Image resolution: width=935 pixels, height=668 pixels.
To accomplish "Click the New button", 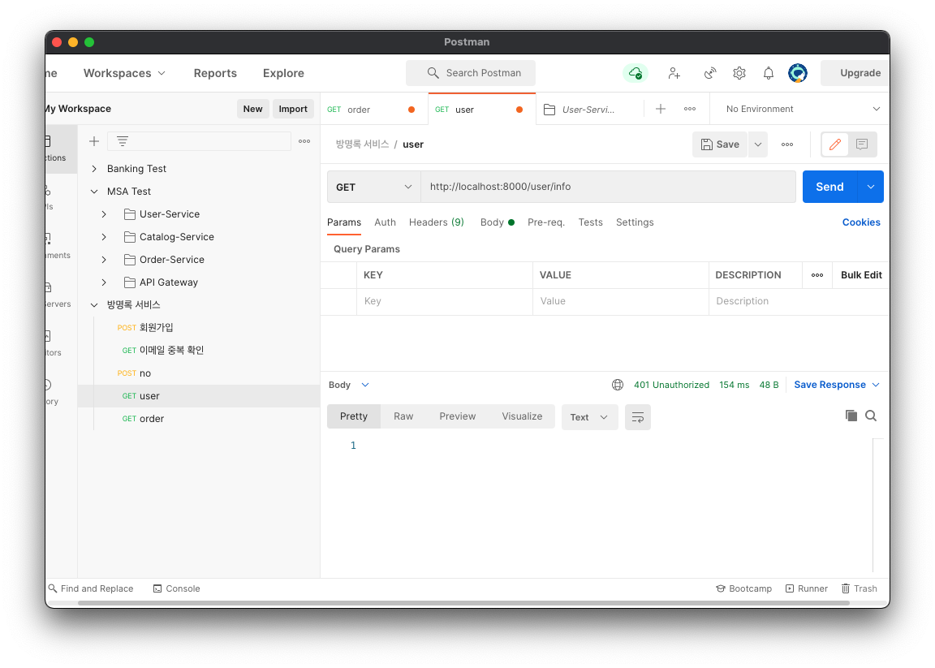I will tap(253, 109).
